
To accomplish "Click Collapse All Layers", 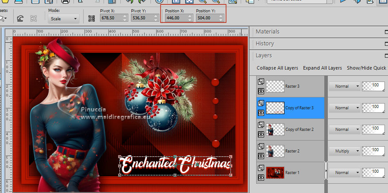I will pos(277,68).
